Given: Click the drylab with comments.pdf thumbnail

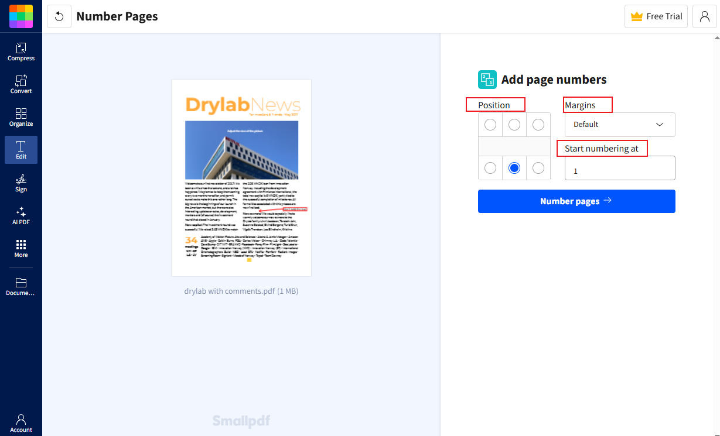Looking at the screenshot, I should click(241, 177).
